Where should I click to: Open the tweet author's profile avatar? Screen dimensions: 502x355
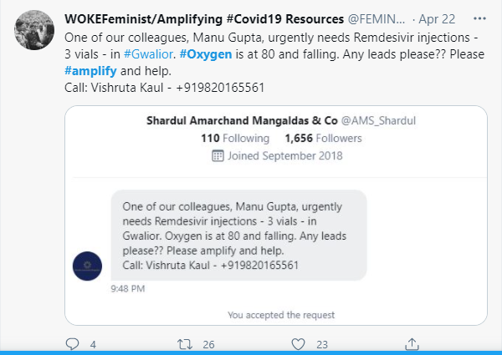[36, 32]
